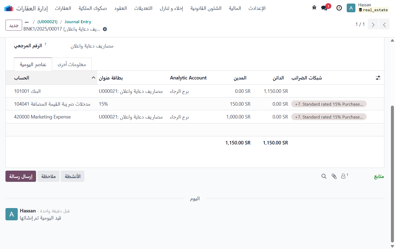Open the العقود menu
395x249 pixels.
[x=120, y=8]
